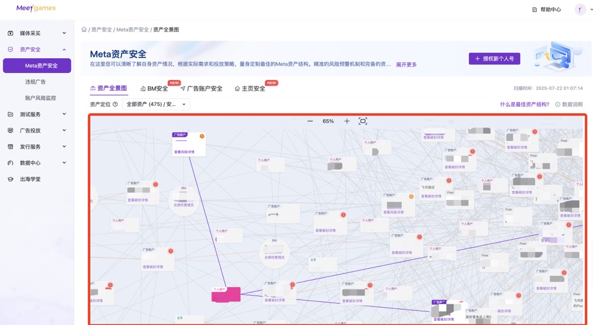This screenshot has width=593, height=325.
Task: Expand the 发行服务 menu chevron
Action: (x=64, y=146)
